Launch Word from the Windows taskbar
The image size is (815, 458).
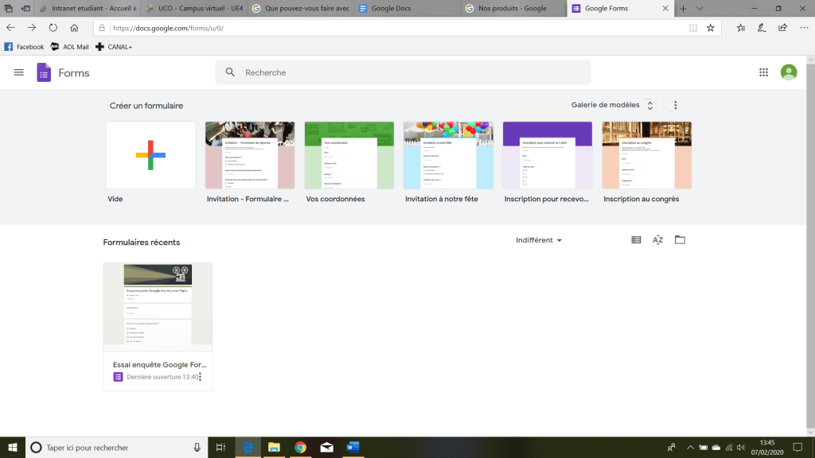(x=353, y=448)
